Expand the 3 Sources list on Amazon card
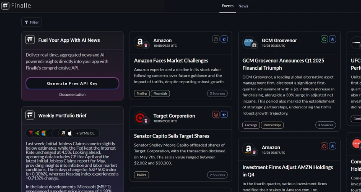The image size is (361, 192). pos(217,94)
